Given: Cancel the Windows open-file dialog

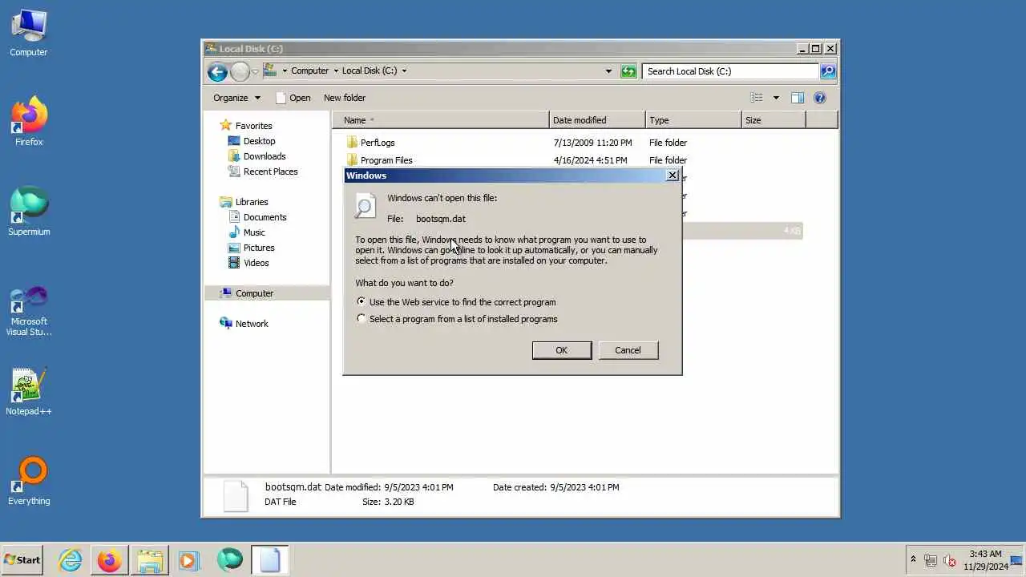Looking at the screenshot, I should click(628, 350).
